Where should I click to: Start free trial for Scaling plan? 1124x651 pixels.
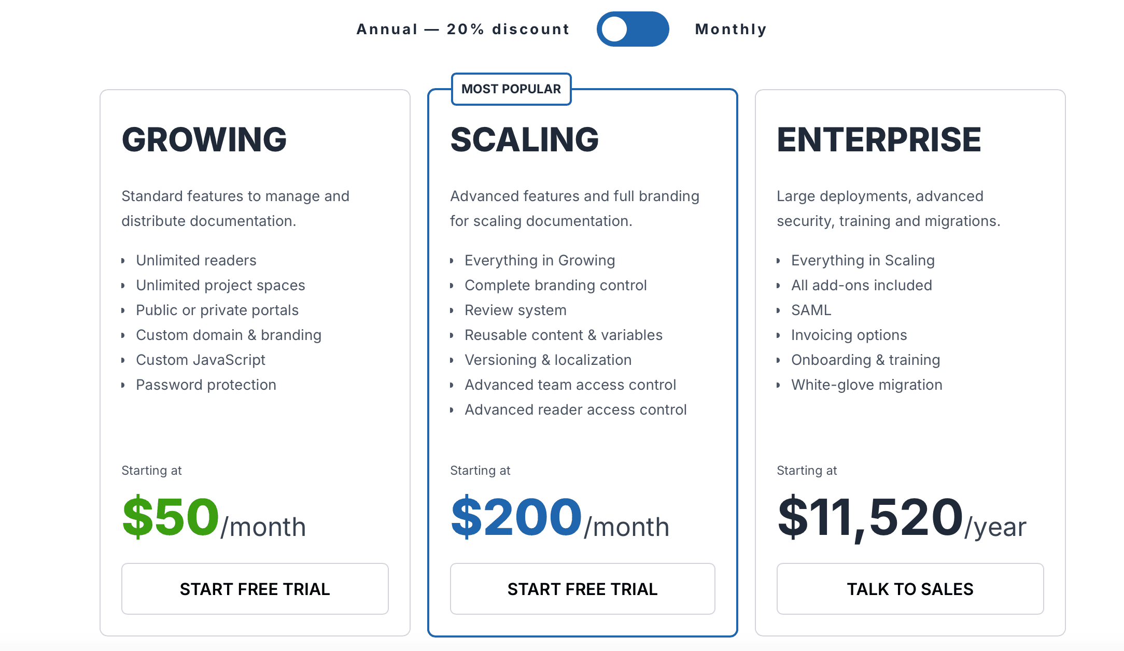[x=582, y=589]
